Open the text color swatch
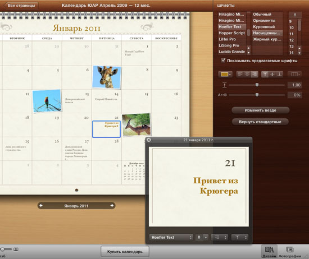 click(225, 74)
